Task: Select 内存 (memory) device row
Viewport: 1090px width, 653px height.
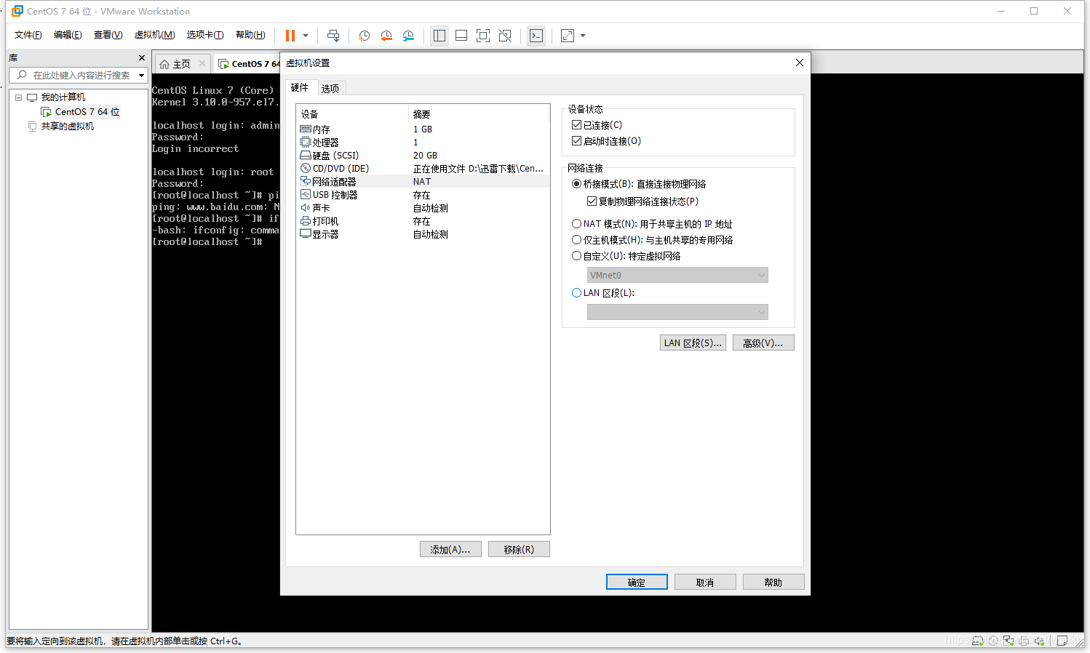Action: pos(423,129)
